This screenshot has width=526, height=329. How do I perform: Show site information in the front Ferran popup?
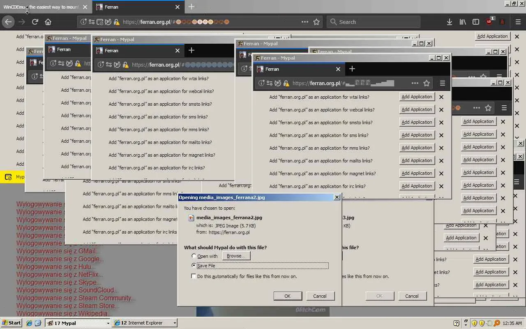point(261,83)
